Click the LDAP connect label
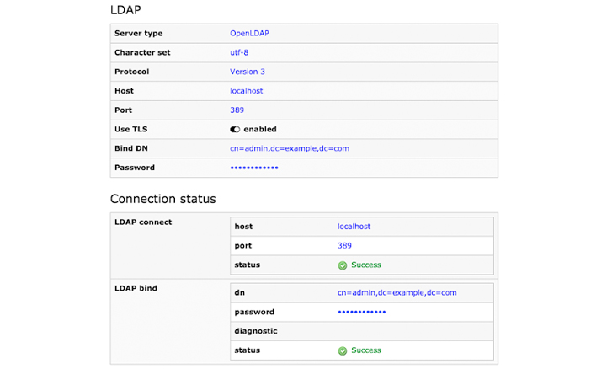 click(x=143, y=222)
